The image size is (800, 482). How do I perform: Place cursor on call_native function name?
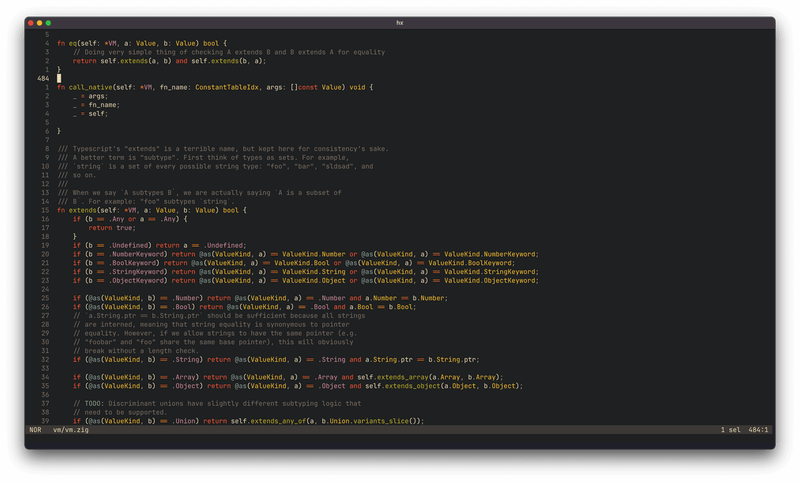coord(91,88)
